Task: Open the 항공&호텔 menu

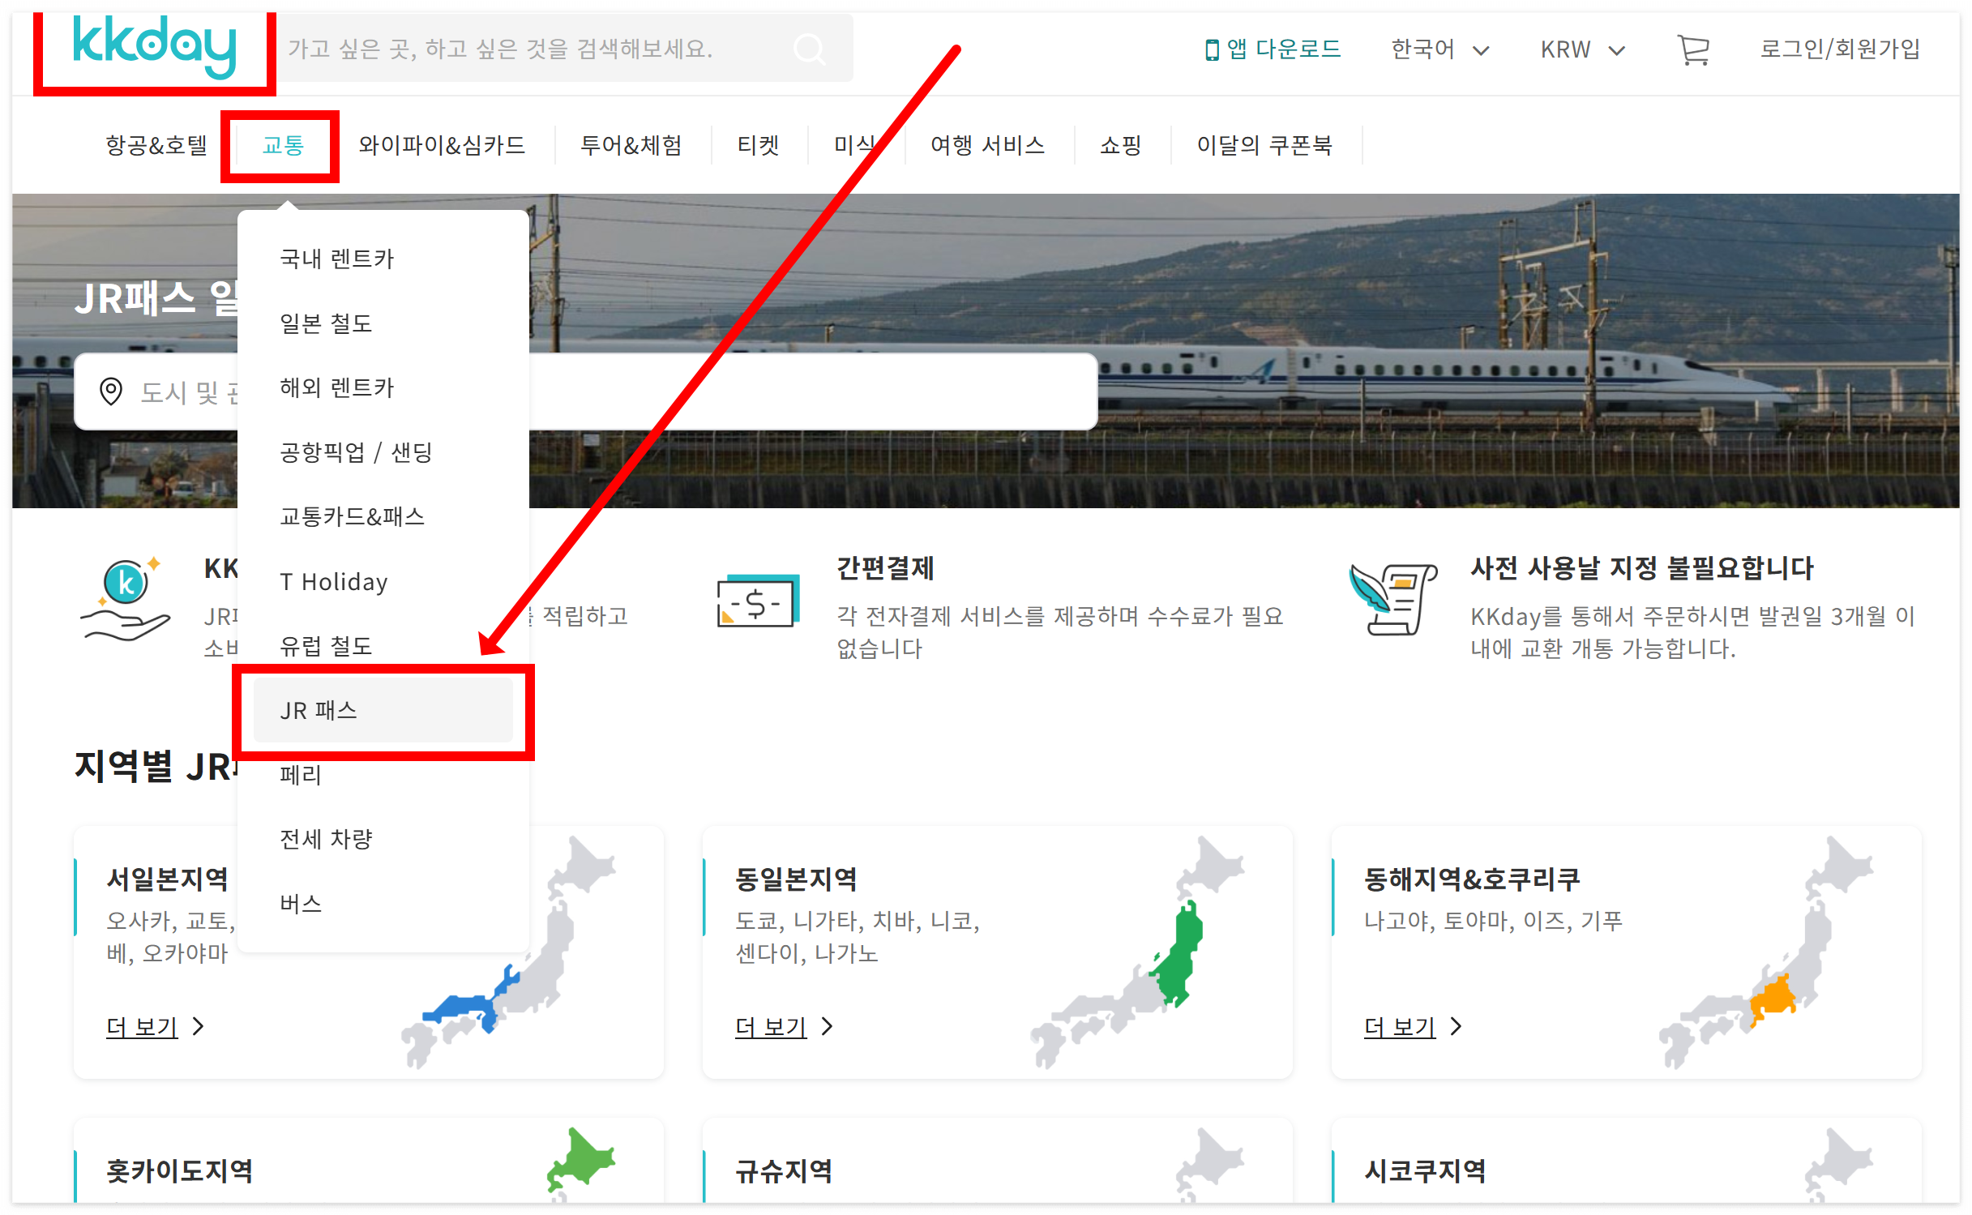Action: [x=156, y=145]
